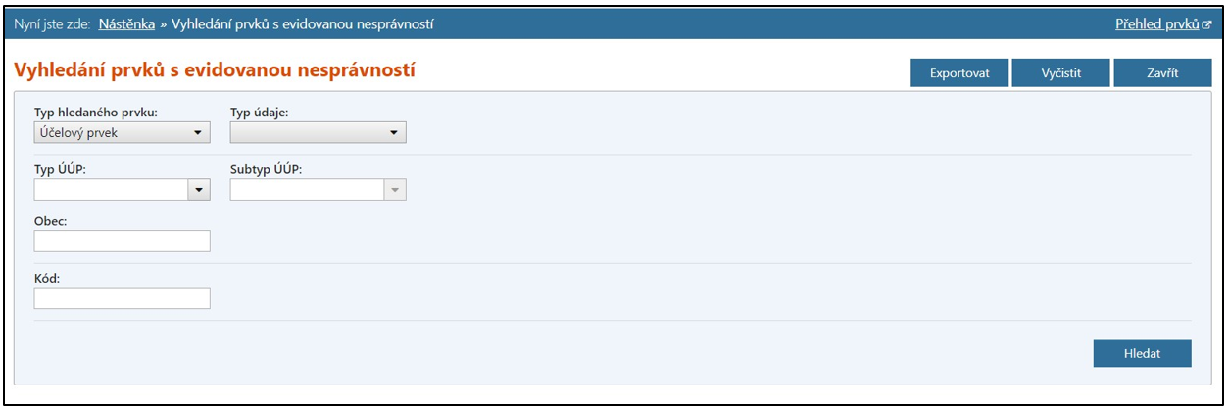The width and height of the screenshot is (1228, 408).
Task: Click the "Typ údaje:" label
Action: [x=259, y=112]
